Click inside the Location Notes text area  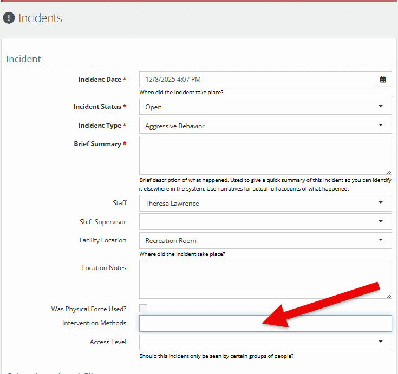[x=265, y=279]
